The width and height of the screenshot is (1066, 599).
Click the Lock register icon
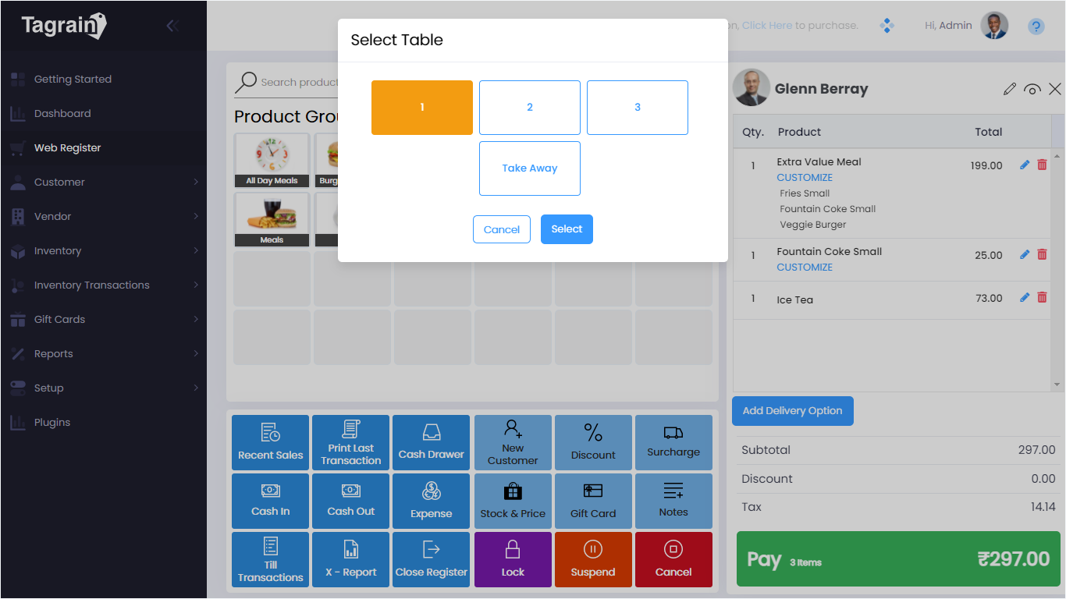pyautogui.click(x=513, y=559)
